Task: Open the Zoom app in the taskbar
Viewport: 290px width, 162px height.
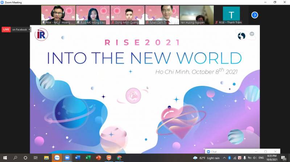Action: coord(67,158)
